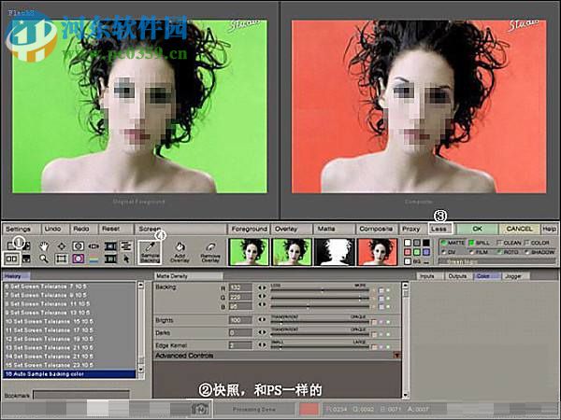Viewport: 561px width, 420px height.
Task: Click the Sample Backing eyedropper tool
Action: (150, 252)
